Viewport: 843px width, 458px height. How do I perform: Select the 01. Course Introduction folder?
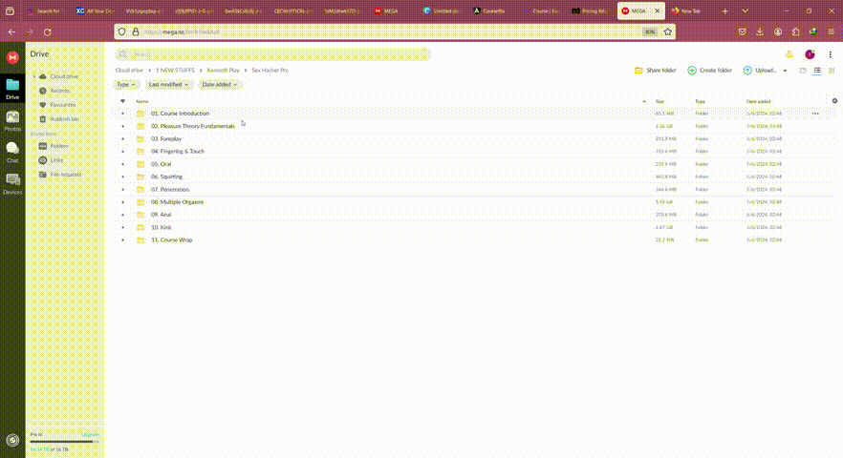point(180,114)
